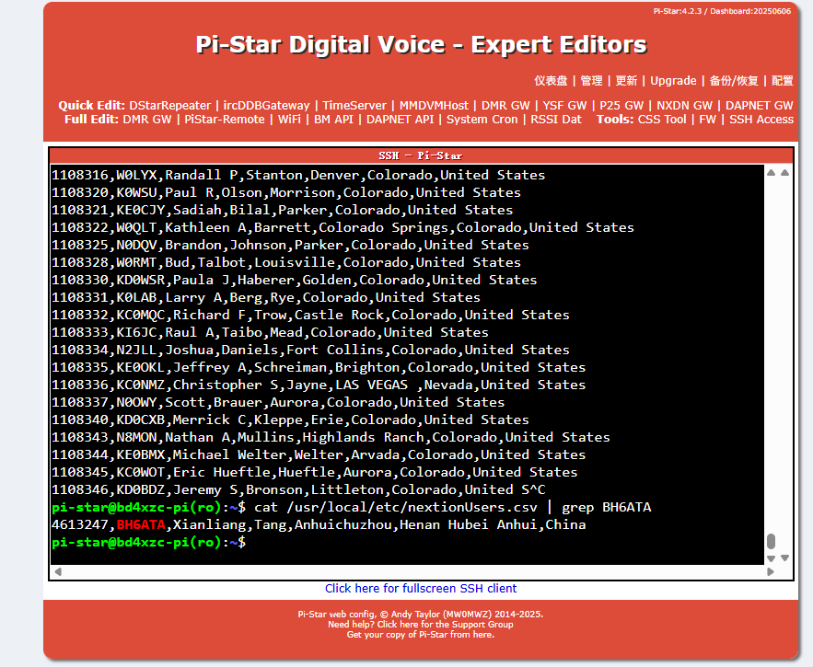The image size is (813, 667).
Task: Click the row 1108321,KE0CJY
Action: 282,210
